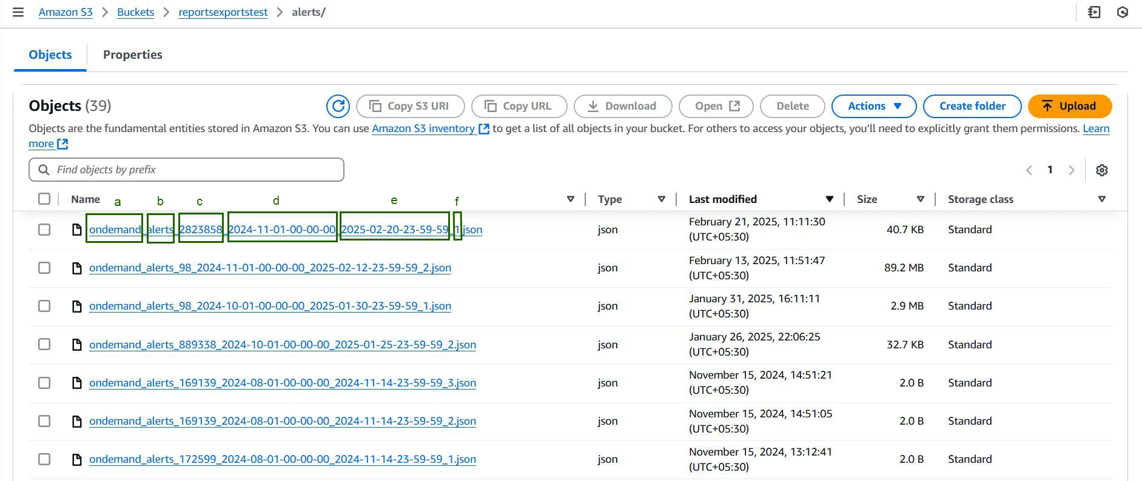Open ondemand_alerts_98 2025-01-30 _1.json link
This screenshot has width=1142, height=481.
[x=270, y=306]
